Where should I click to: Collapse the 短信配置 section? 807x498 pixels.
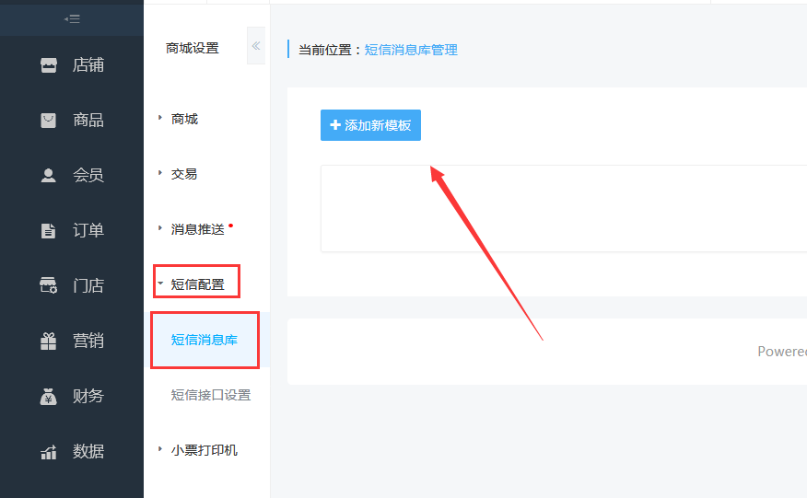click(196, 284)
